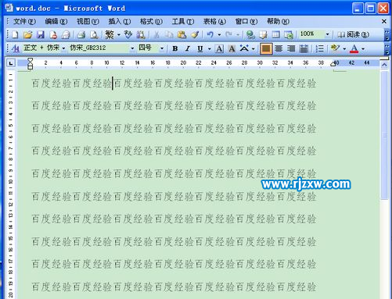
Task: Save the document with the floppy disk icon
Action: (41, 34)
